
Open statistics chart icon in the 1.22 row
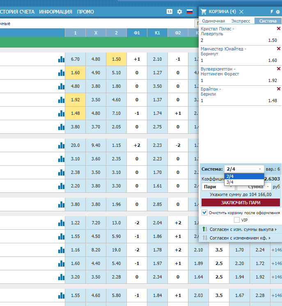coord(61,223)
